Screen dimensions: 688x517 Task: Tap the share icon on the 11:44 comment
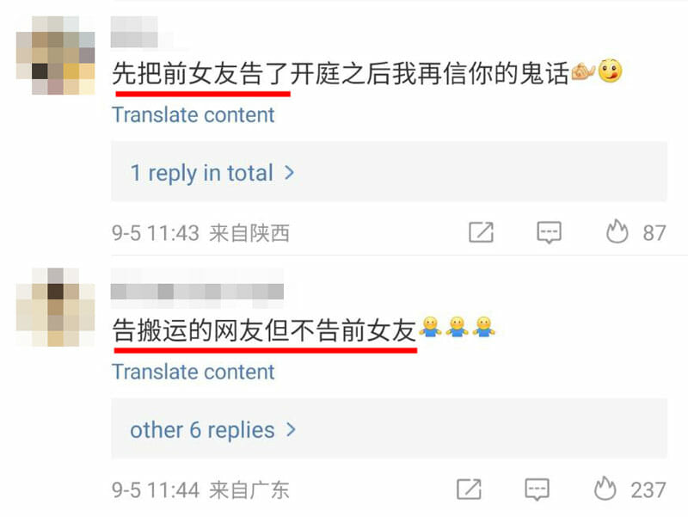click(469, 489)
